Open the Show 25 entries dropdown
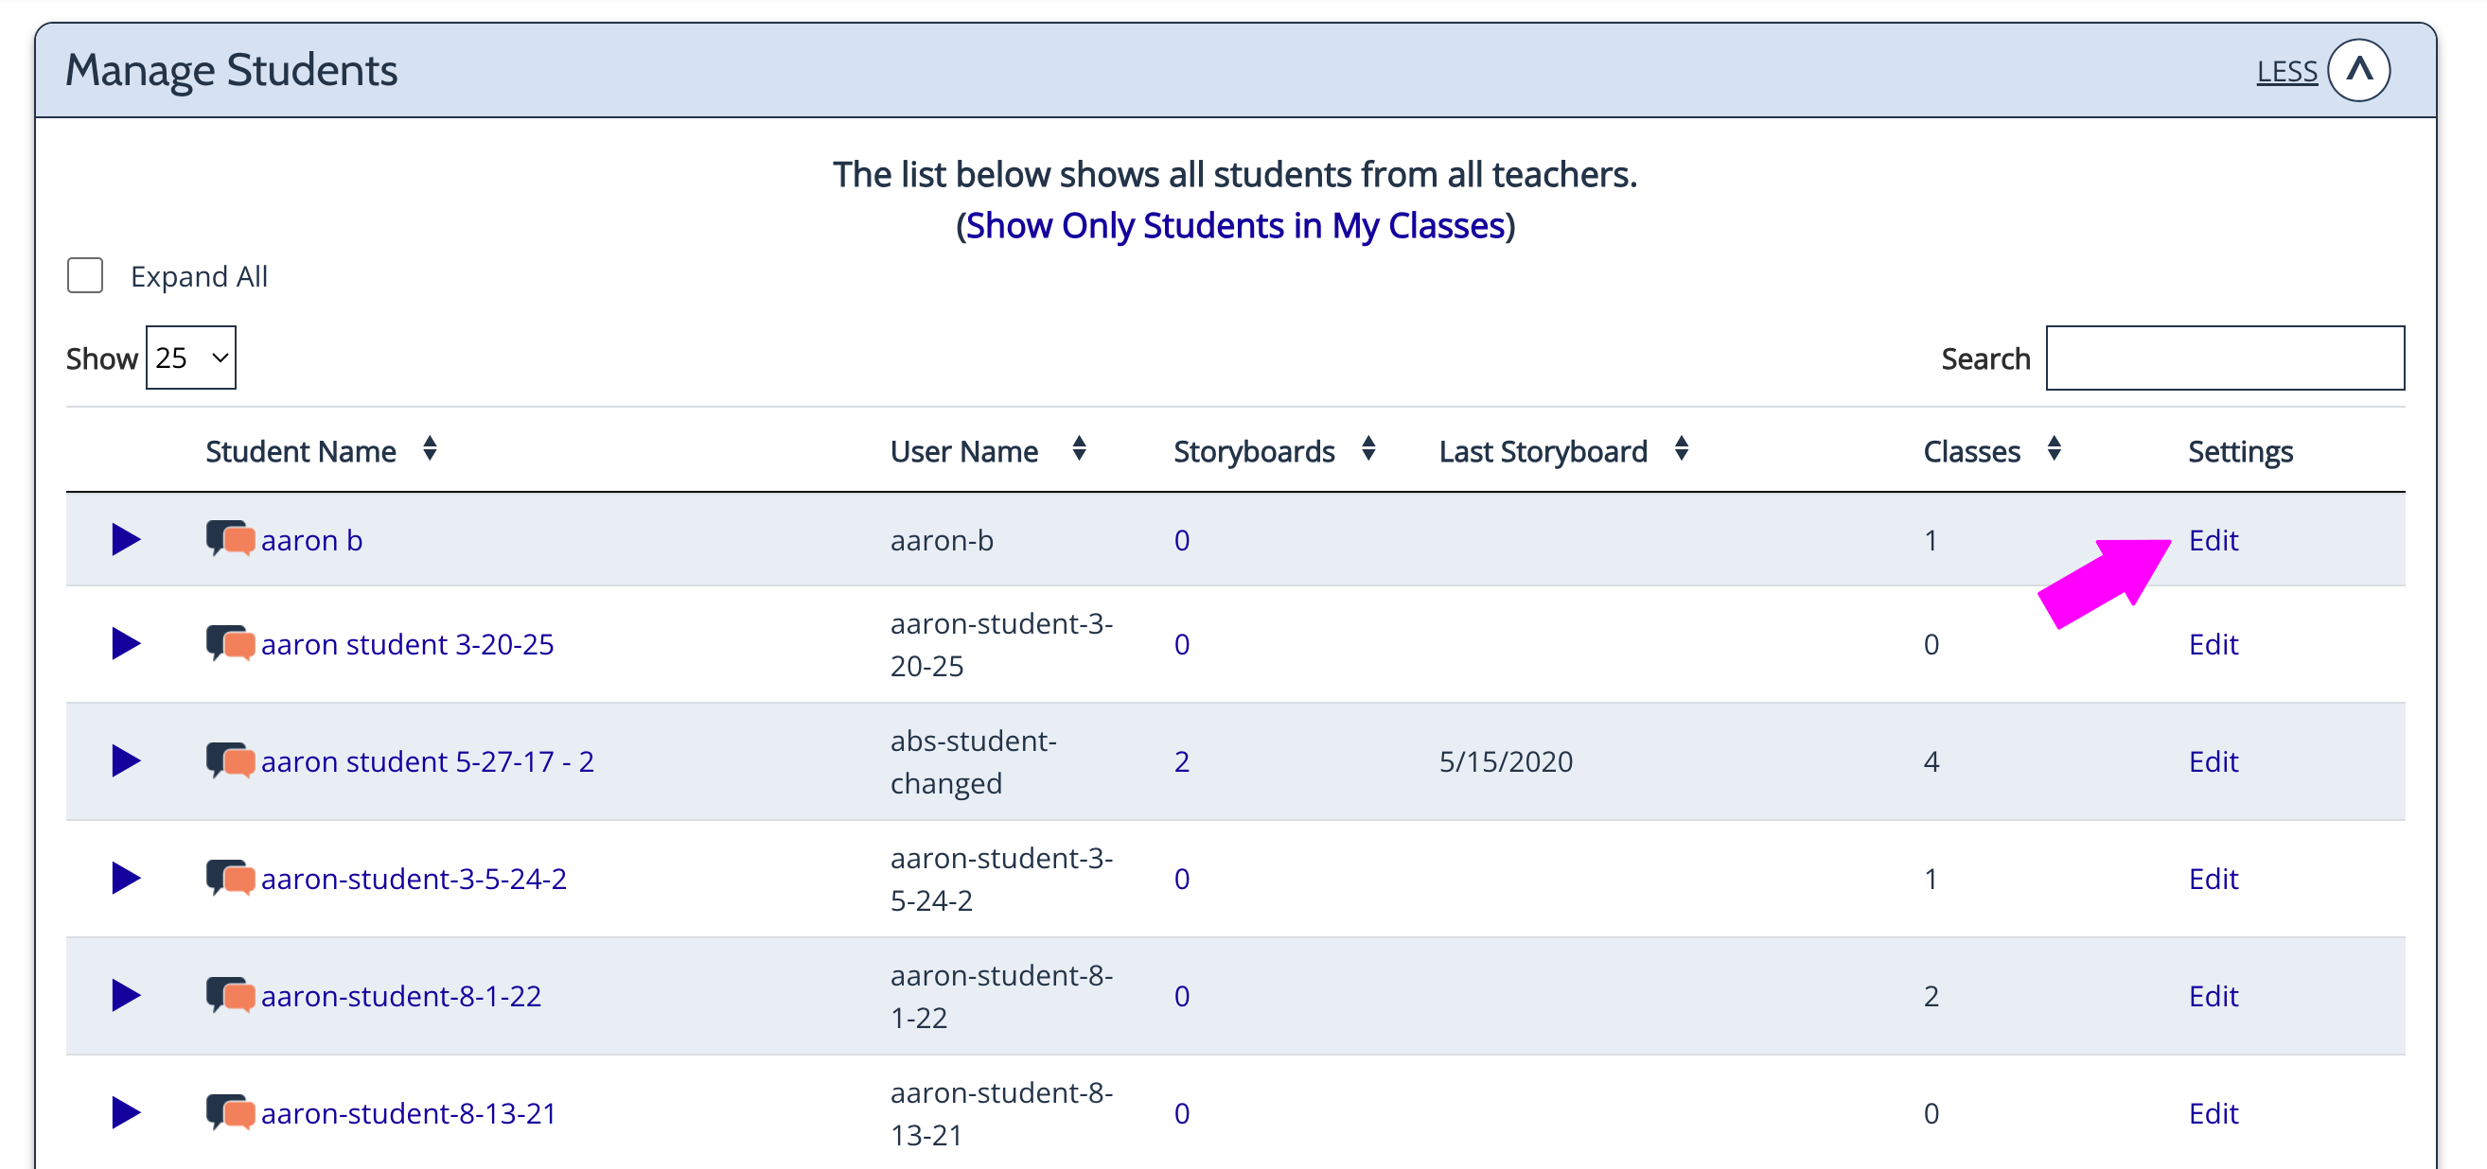The height and width of the screenshot is (1169, 2487). (190, 358)
